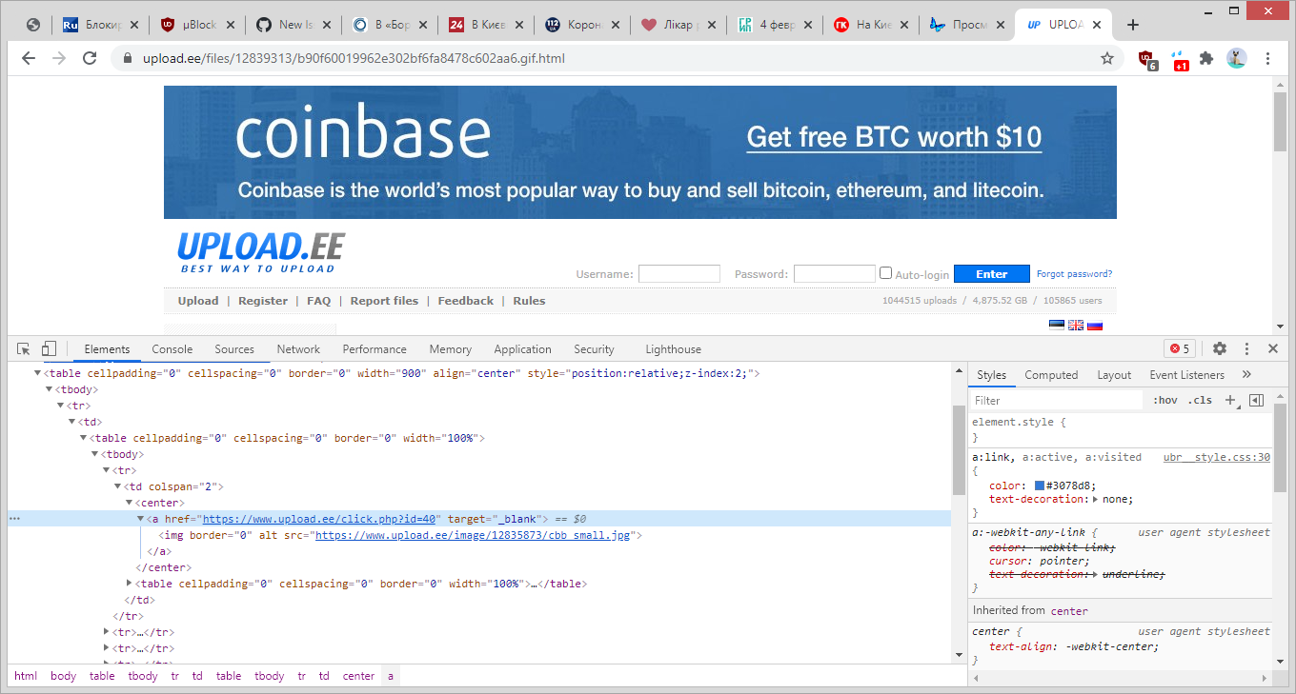The height and width of the screenshot is (694, 1296).
Task: Toggle the :hov element state panel
Action: point(1165,401)
